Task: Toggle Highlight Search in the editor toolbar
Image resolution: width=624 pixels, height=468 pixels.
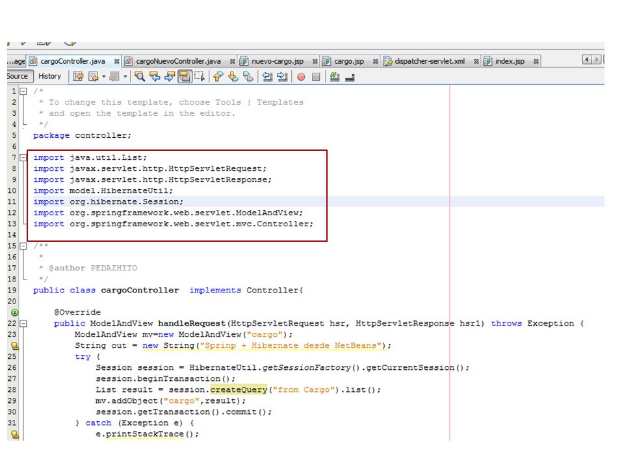Action: pos(185,77)
